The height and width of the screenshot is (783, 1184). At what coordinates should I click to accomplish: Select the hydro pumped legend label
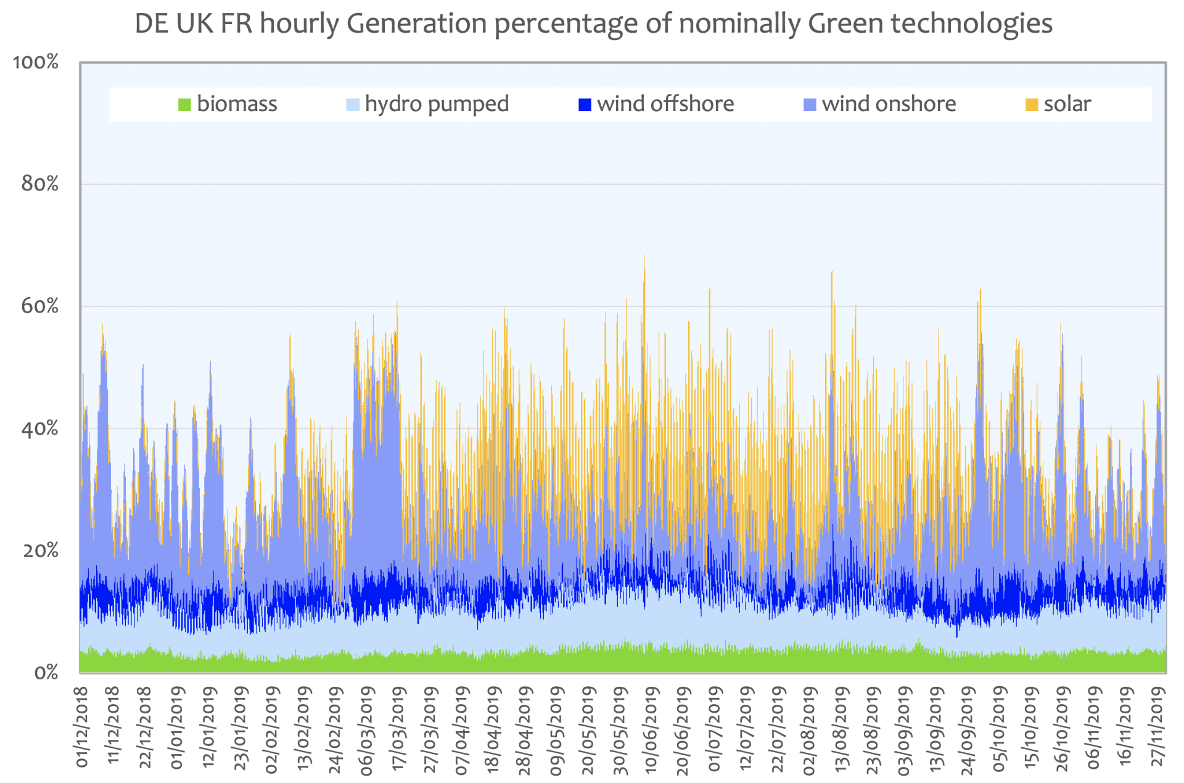point(437,104)
